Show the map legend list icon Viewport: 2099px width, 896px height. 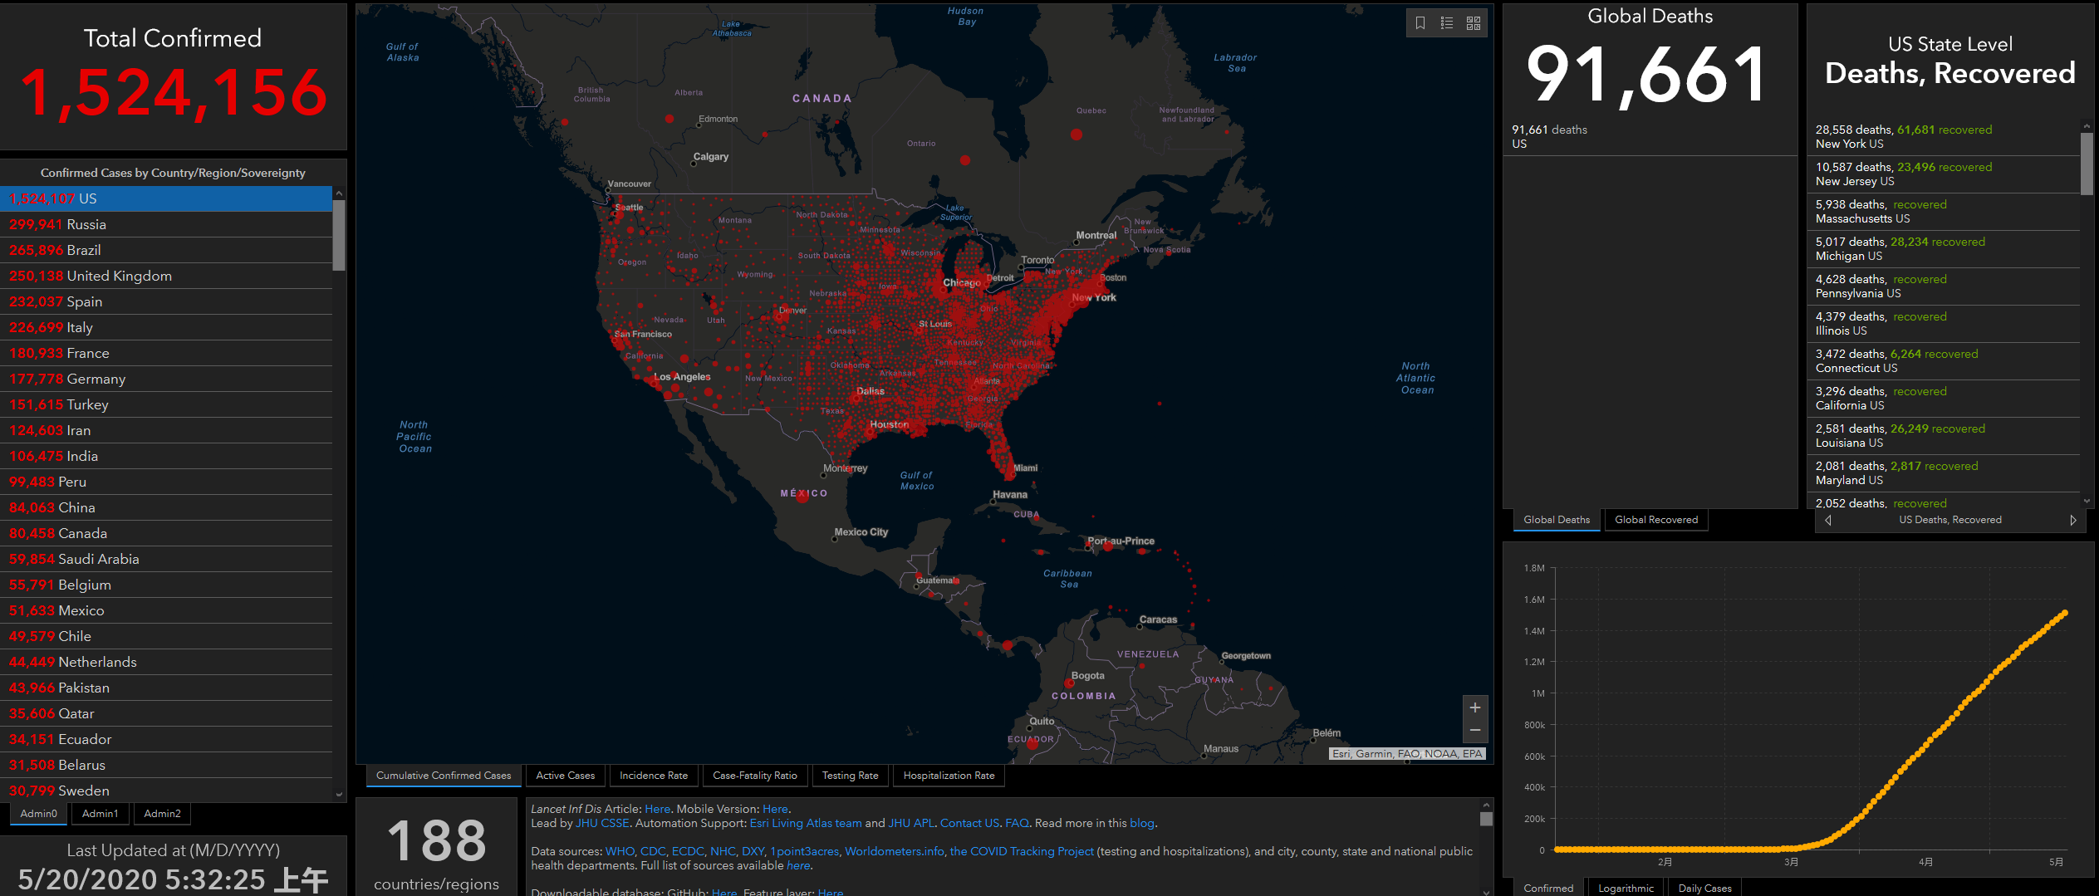point(1447,23)
